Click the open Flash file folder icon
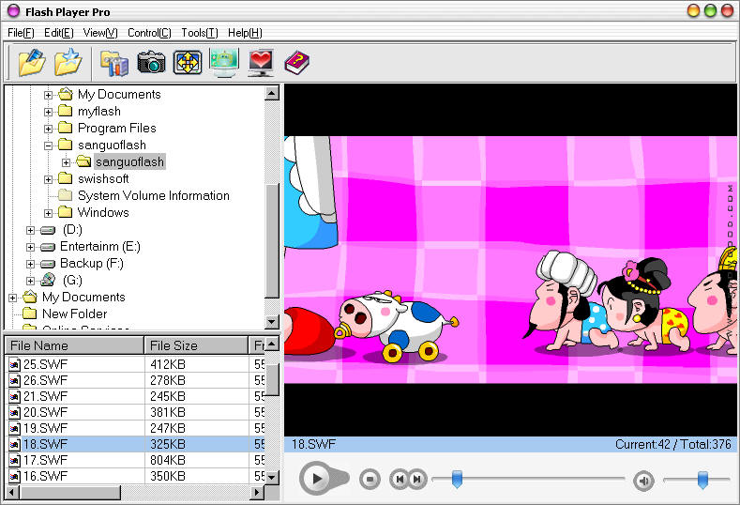Screen dimensions: 740x505 point(31,62)
